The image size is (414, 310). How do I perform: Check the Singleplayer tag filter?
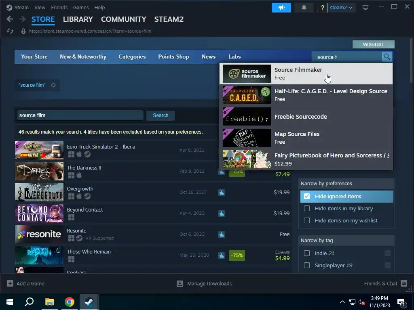307,265
